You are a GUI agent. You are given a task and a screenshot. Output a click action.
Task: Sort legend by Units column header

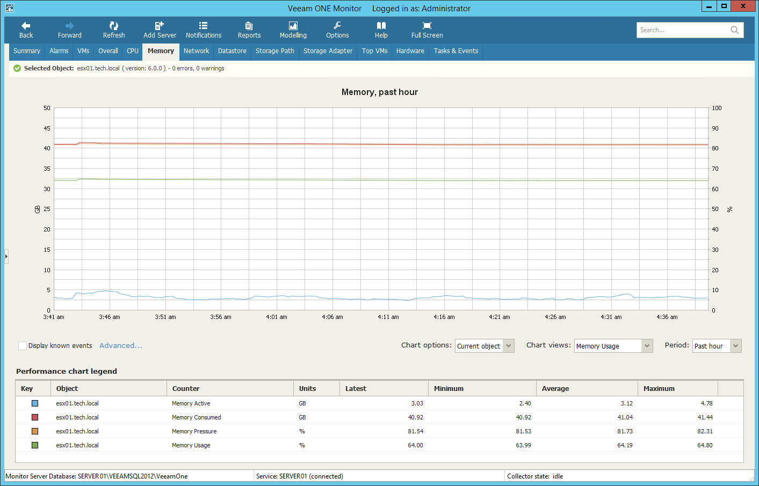tap(317, 388)
